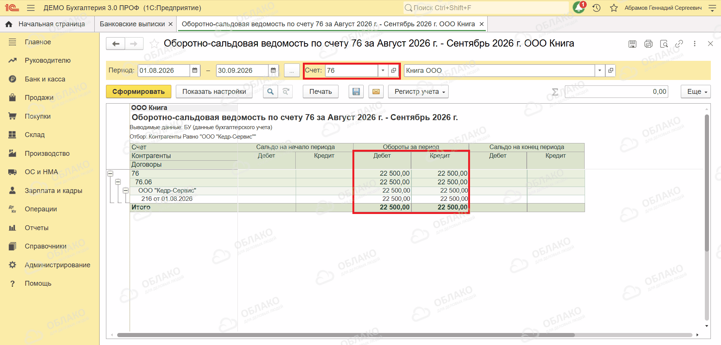
Task: Collapse account 76 tree row
Action: 110,173
